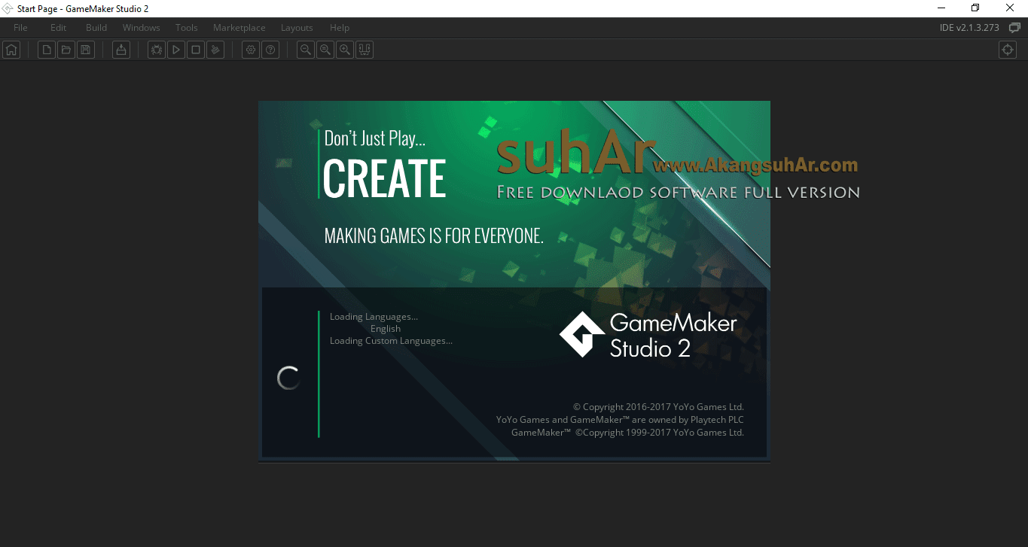1028x547 pixels.
Task: Open the Windows menu
Action: (142, 28)
